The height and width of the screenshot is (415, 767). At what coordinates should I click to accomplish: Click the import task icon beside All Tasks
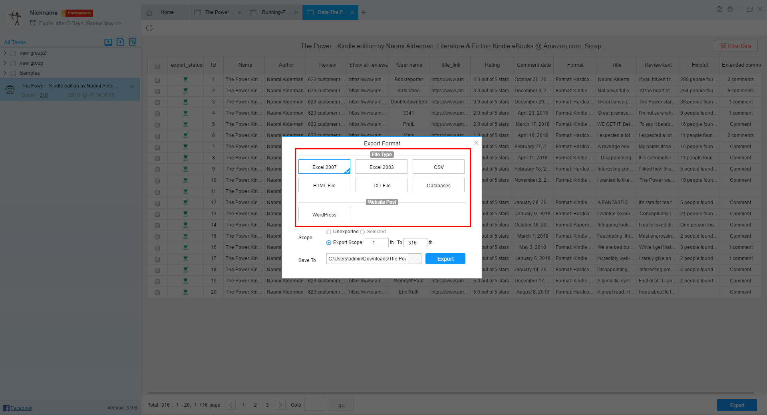coord(108,42)
